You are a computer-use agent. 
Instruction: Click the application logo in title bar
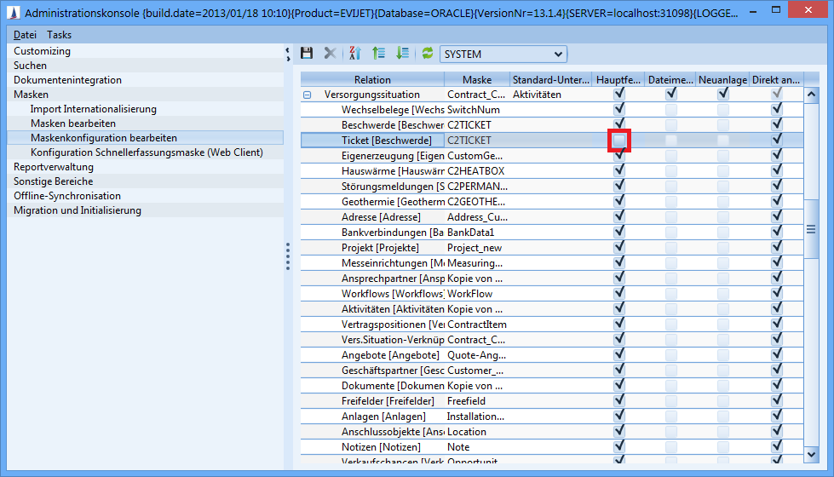[x=12, y=14]
